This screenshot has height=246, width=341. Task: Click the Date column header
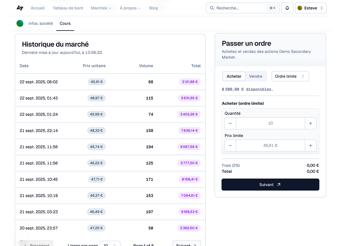pos(24,66)
